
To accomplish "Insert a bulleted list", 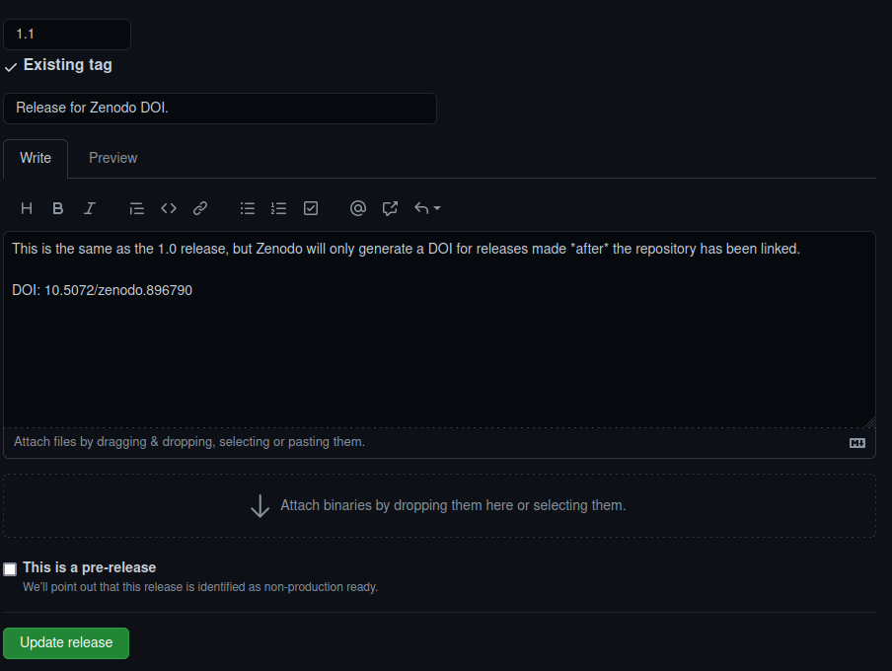I will [x=248, y=208].
